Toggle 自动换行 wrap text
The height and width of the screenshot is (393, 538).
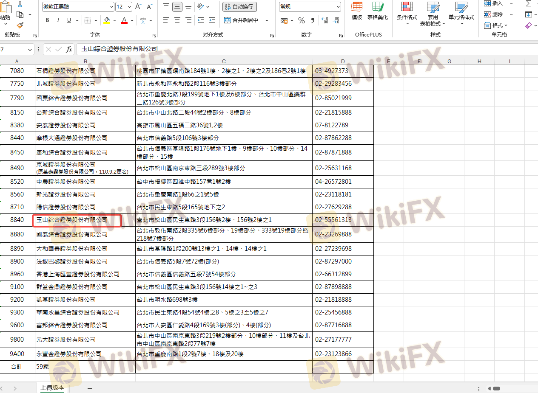pos(239,7)
